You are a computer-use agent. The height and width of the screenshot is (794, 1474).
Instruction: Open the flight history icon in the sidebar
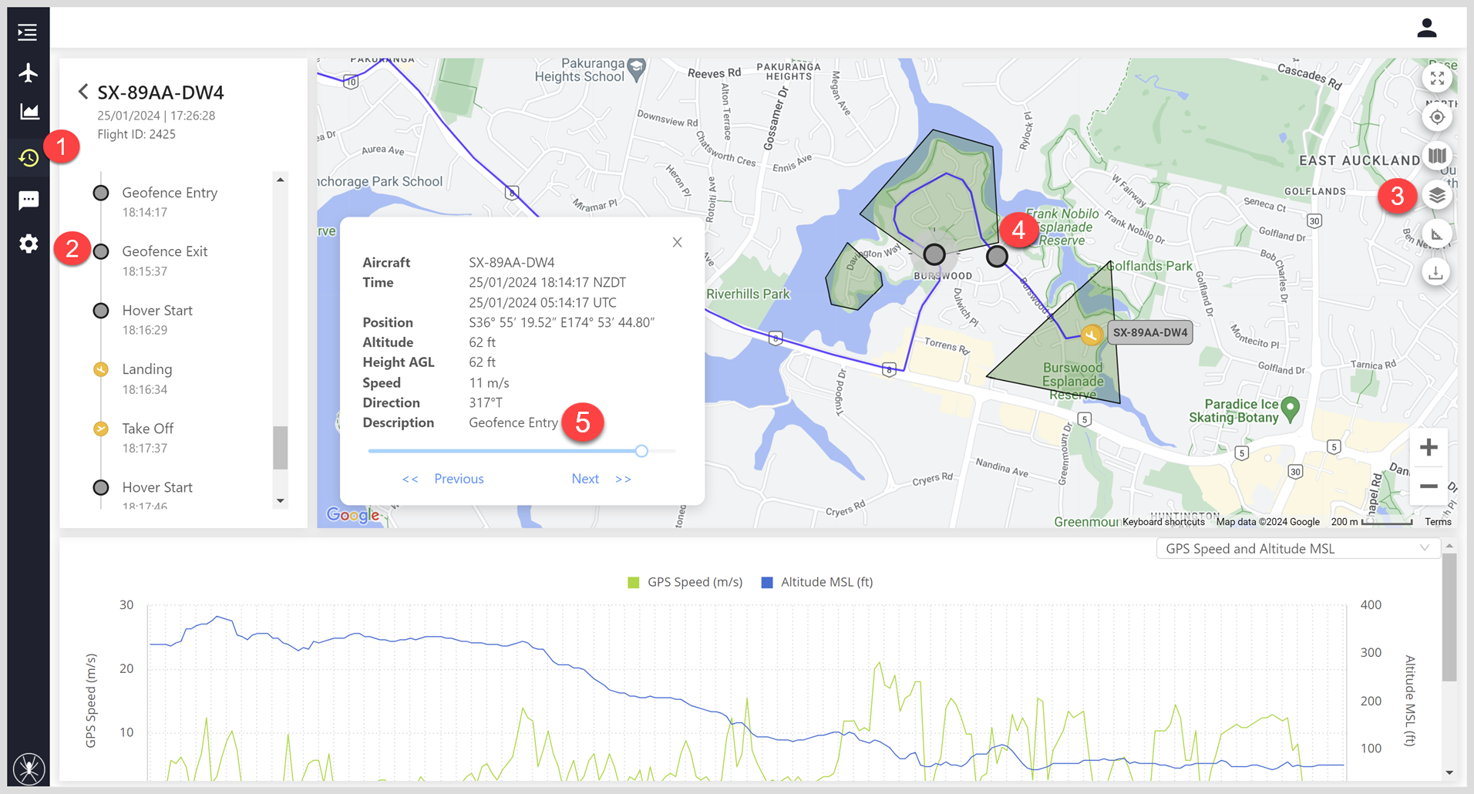pyautogui.click(x=29, y=158)
